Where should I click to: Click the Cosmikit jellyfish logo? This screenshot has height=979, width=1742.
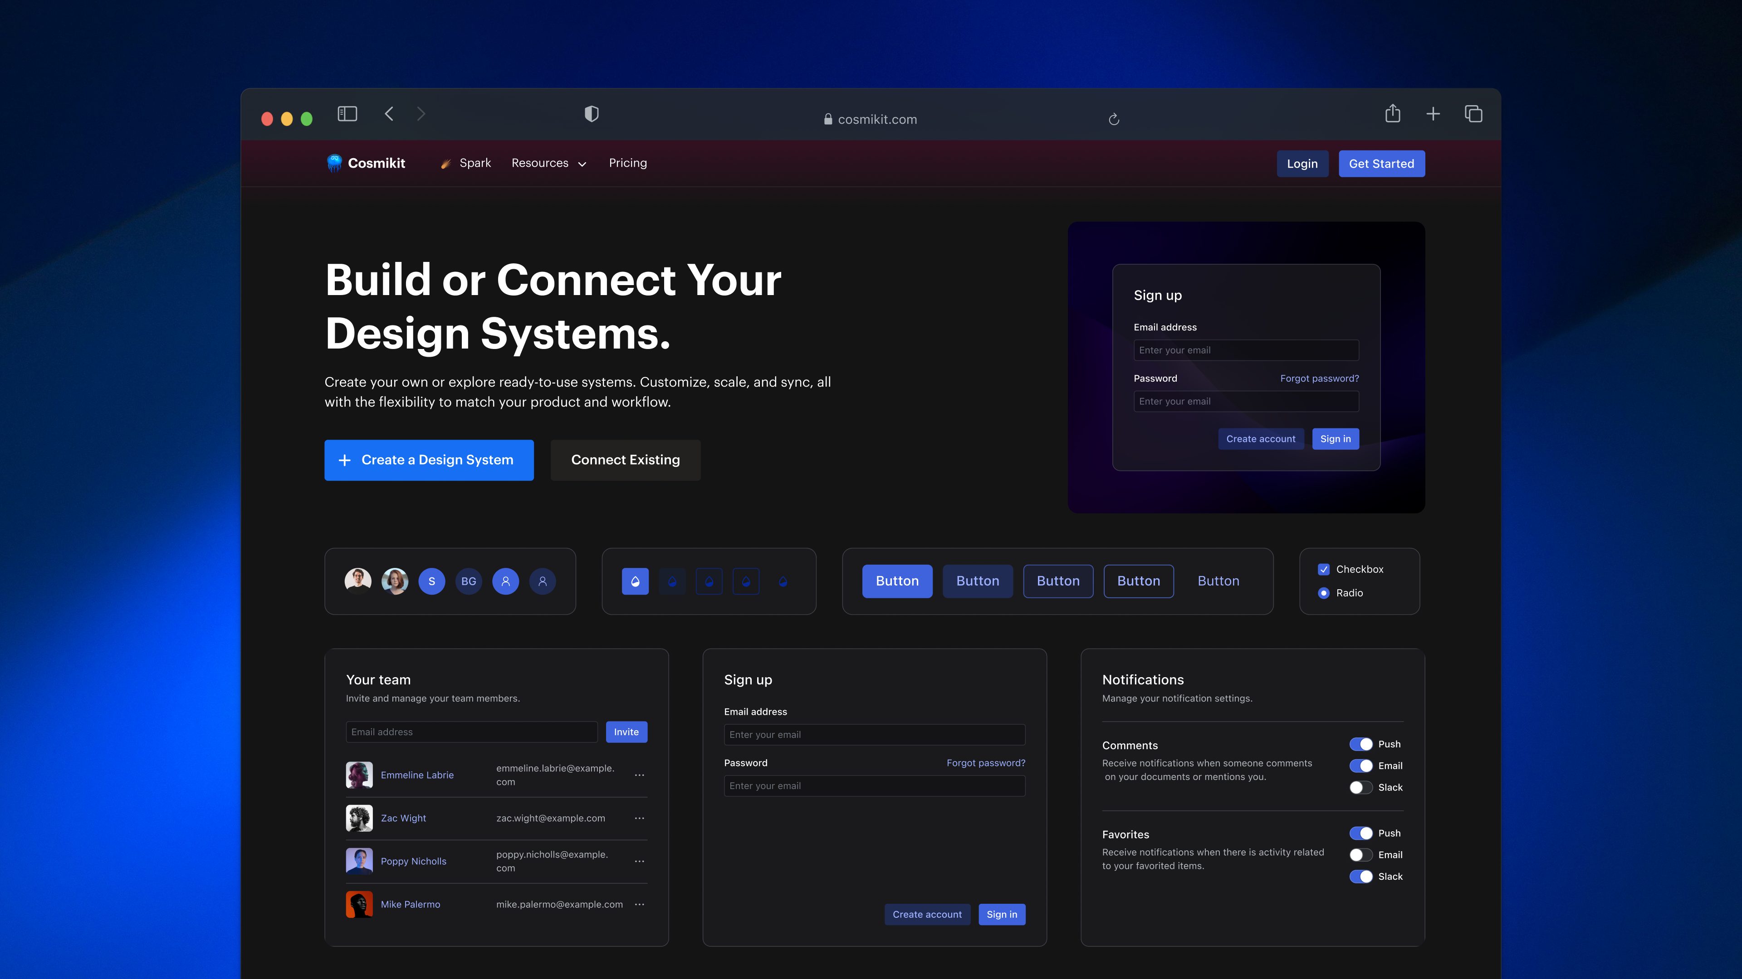click(x=334, y=163)
